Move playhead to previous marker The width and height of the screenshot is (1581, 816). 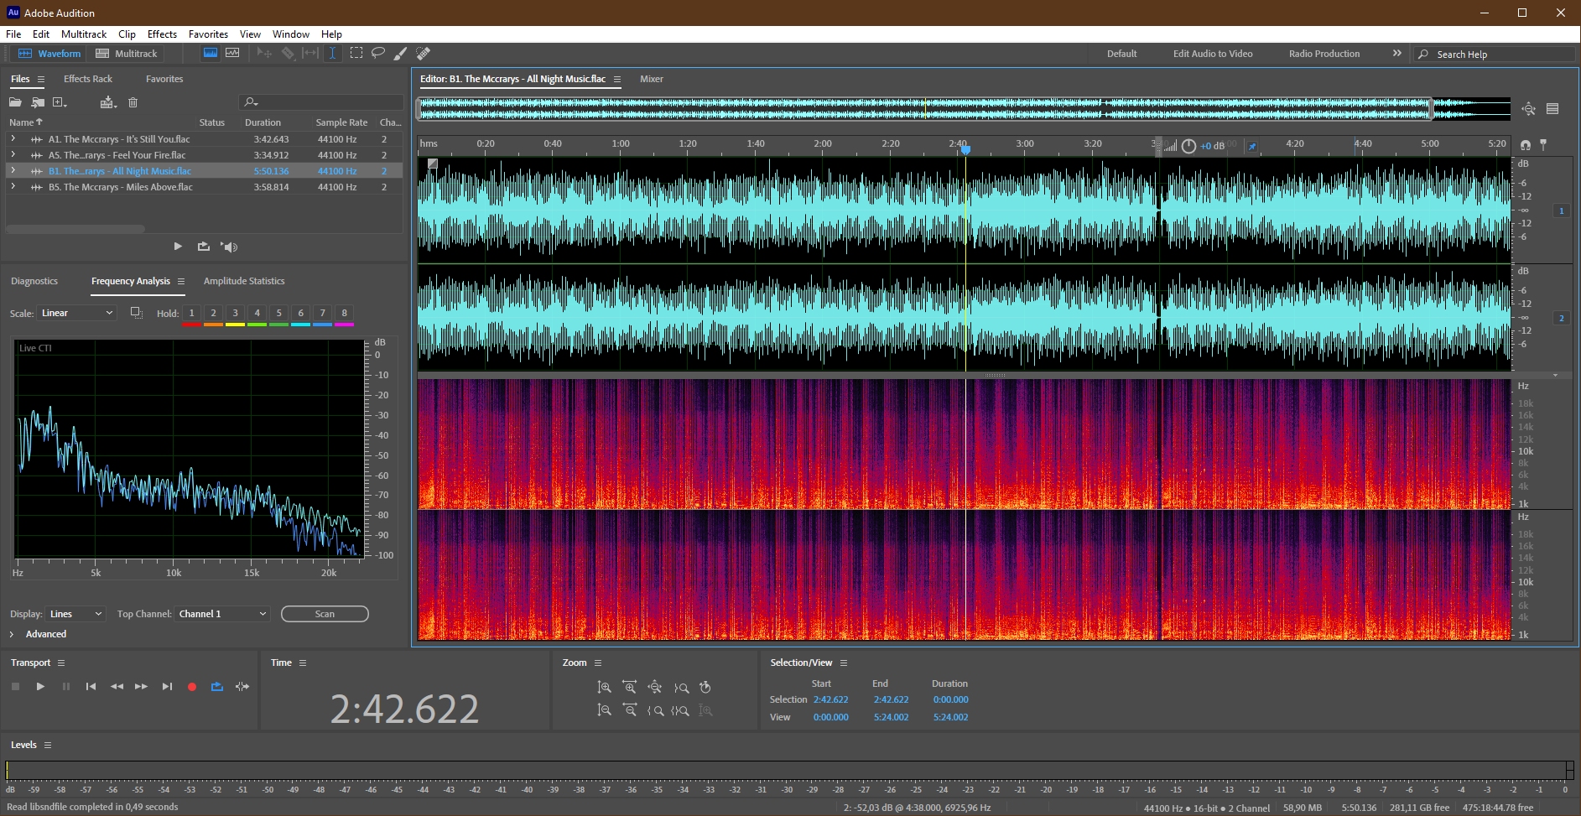click(91, 687)
